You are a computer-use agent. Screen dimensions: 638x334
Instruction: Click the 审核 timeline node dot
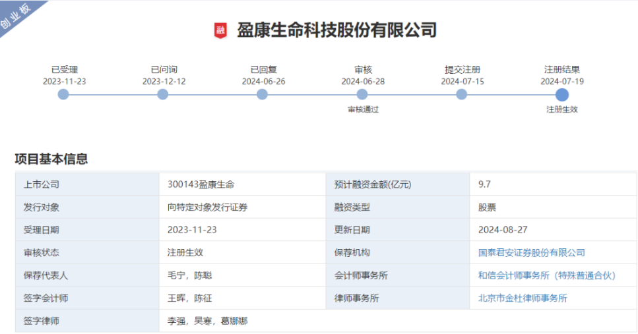coord(362,95)
